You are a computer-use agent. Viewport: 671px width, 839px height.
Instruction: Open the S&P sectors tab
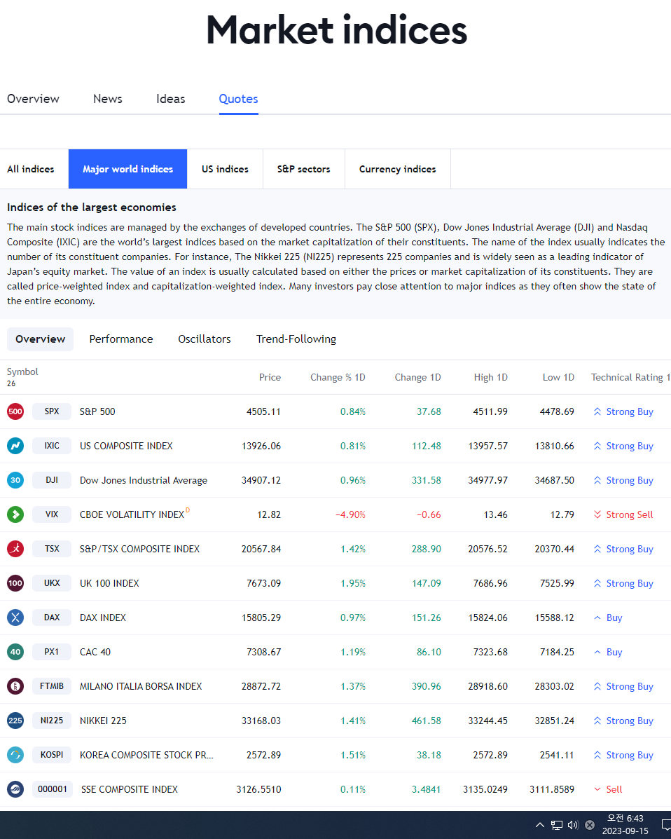coord(304,169)
